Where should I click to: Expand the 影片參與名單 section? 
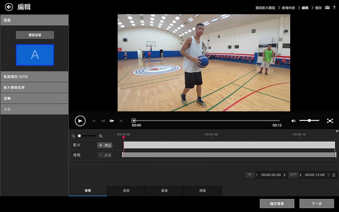(34, 87)
